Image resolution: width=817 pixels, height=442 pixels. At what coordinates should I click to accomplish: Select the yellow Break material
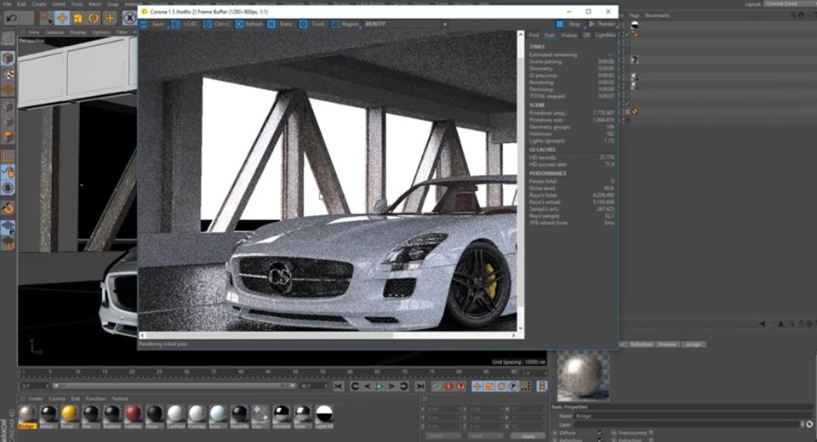click(69, 416)
